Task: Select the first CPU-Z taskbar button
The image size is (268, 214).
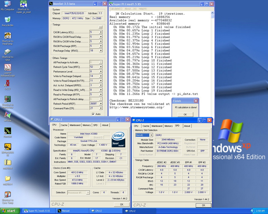Action: (106, 211)
